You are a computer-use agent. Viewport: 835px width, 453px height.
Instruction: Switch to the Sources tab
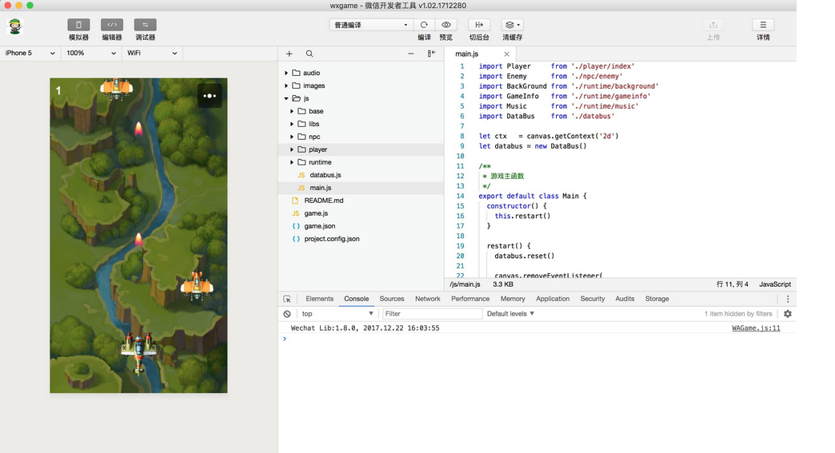pyautogui.click(x=391, y=299)
